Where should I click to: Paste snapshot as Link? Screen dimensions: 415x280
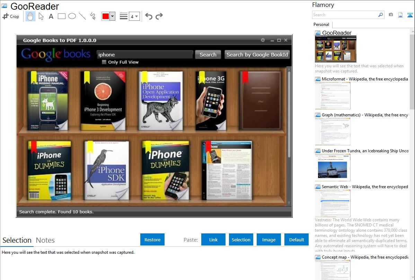[213, 240]
